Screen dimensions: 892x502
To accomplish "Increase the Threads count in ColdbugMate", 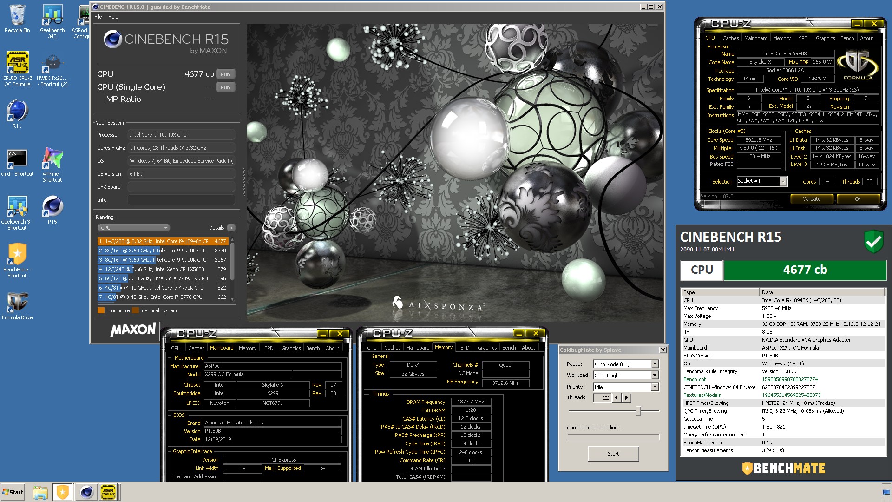I will pos(626,398).
